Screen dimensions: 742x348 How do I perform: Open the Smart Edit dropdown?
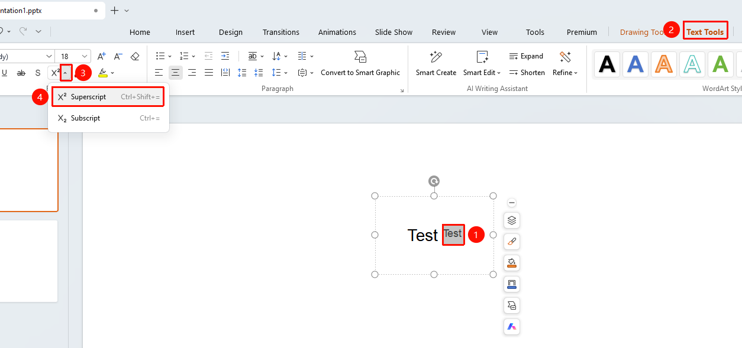[482, 64]
